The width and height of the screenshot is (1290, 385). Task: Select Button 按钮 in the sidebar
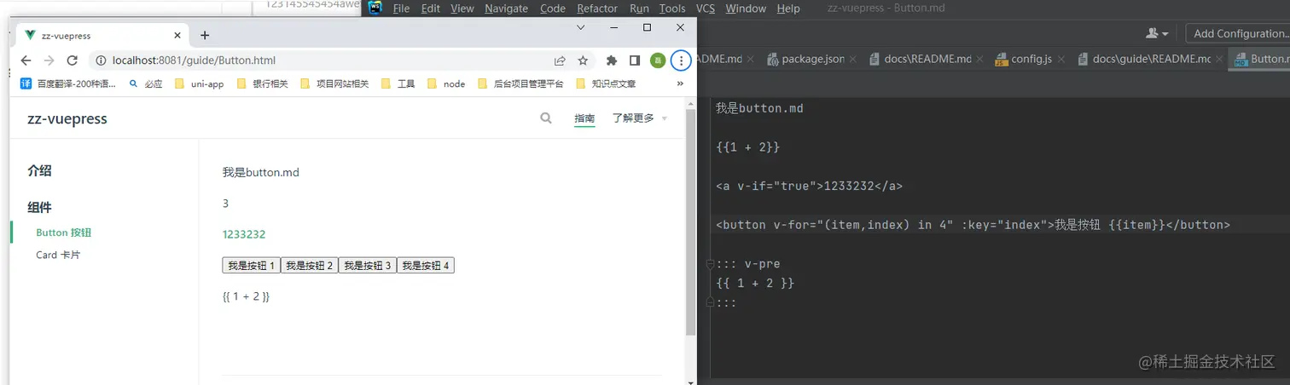tap(63, 233)
